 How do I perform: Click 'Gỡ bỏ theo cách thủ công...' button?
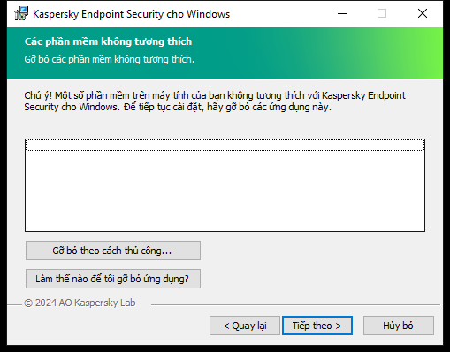pos(113,251)
